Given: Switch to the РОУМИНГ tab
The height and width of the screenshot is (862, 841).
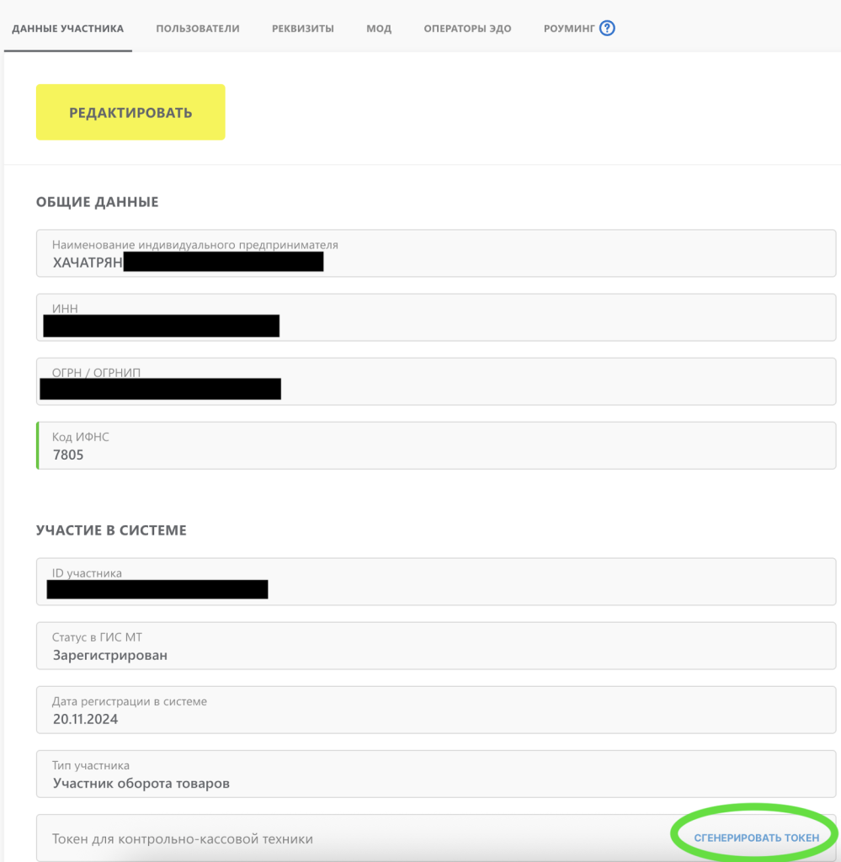Looking at the screenshot, I should click(569, 29).
